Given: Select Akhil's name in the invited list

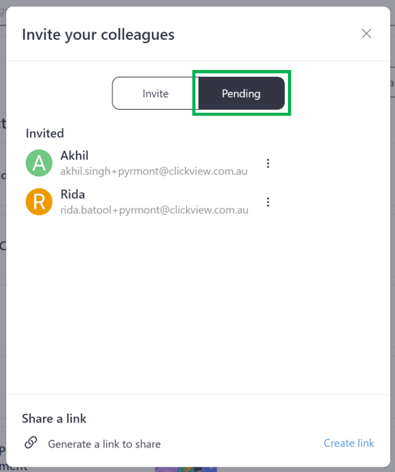Looking at the screenshot, I should tap(74, 156).
